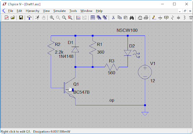Viewport: 193px width, 134px height.
Task: Place a Capacitor from toolbar
Action: click(179, 18)
